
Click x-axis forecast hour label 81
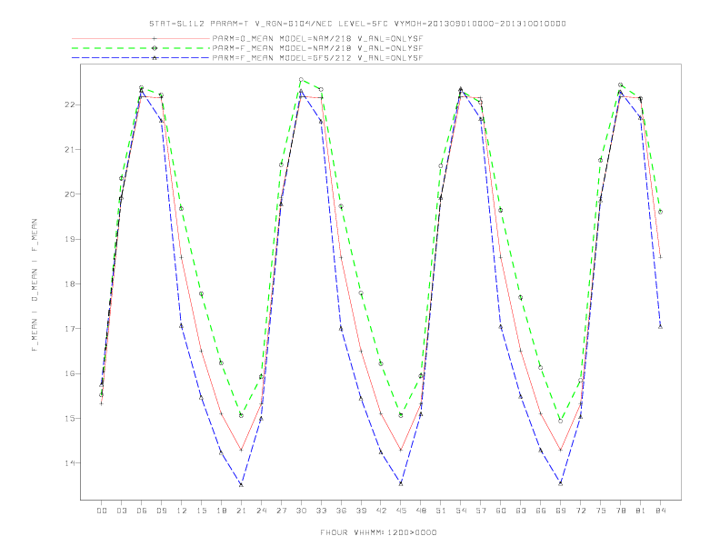pyautogui.click(x=641, y=511)
